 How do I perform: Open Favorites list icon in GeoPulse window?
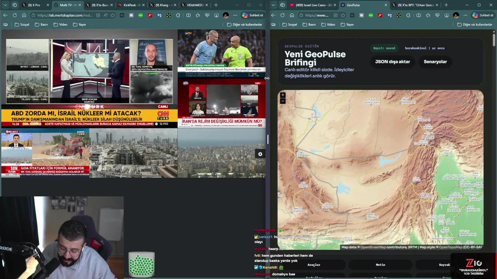coord(428,15)
